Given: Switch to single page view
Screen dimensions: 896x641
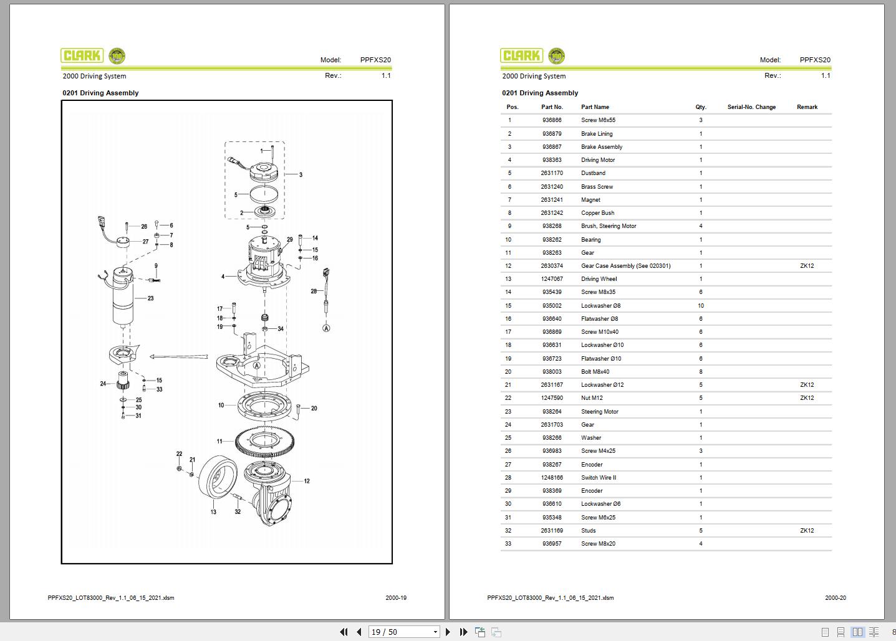Looking at the screenshot, I should [825, 632].
